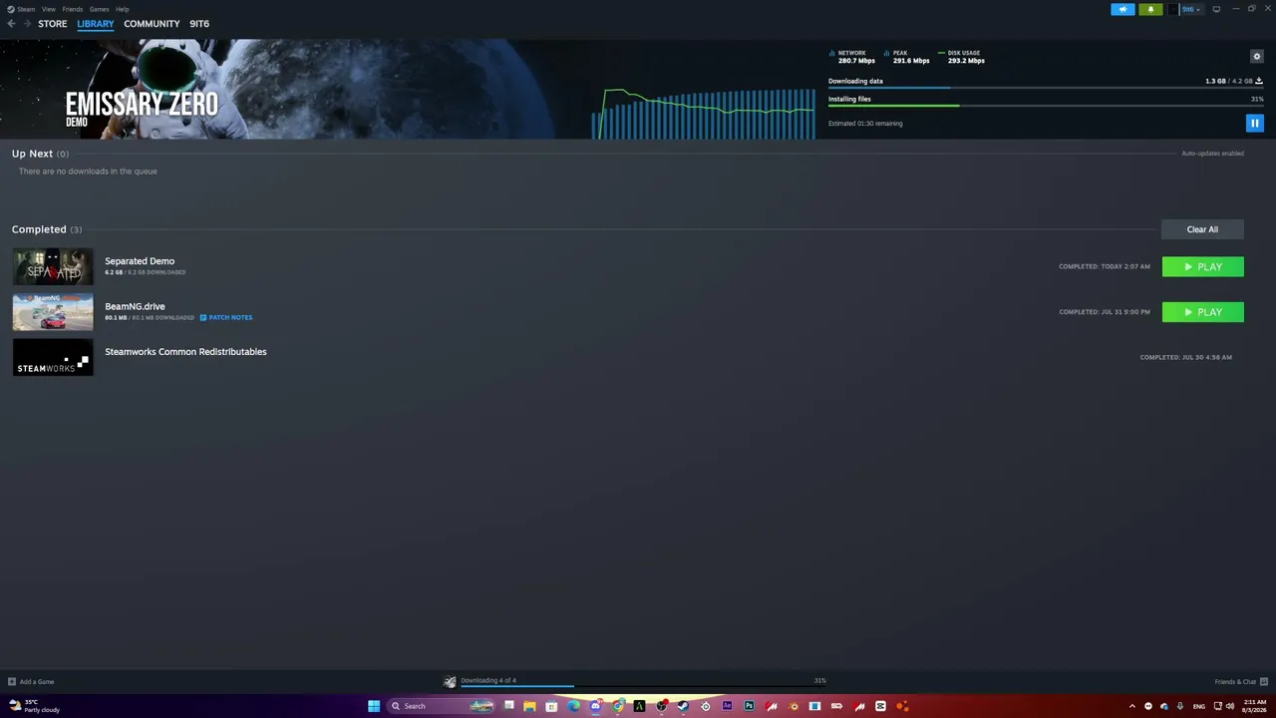Screen dimensions: 1276x718
Task: Open the 9IT6 profile tab
Action: pyautogui.click(x=199, y=24)
